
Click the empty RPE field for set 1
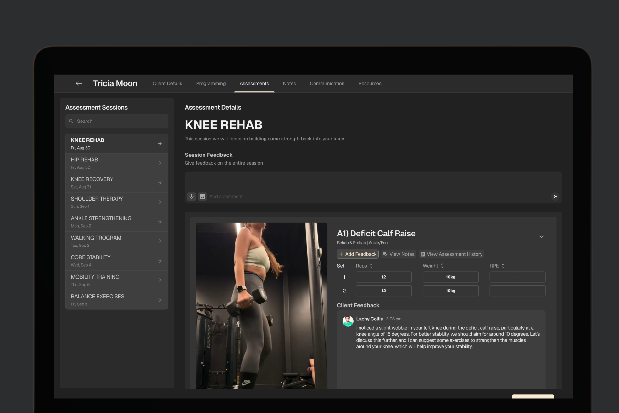coord(517,277)
